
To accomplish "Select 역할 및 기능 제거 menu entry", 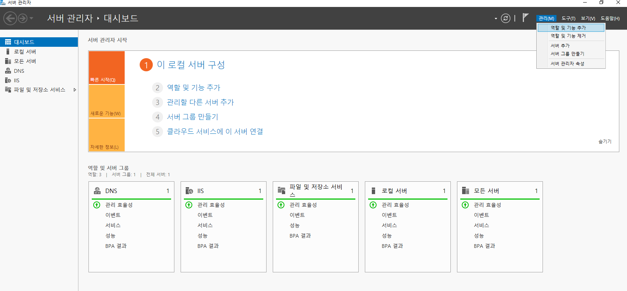I will [x=571, y=36].
